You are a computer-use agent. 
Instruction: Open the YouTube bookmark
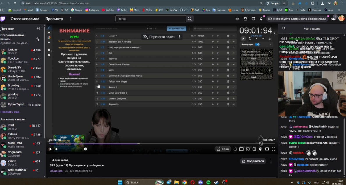coord(108,10)
